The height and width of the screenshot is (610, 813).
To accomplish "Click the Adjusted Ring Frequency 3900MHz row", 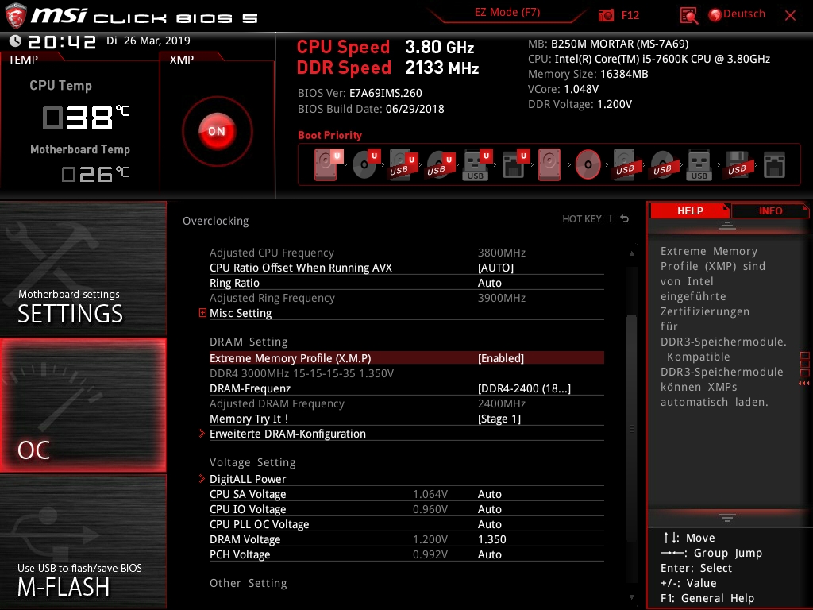I will [406, 298].
